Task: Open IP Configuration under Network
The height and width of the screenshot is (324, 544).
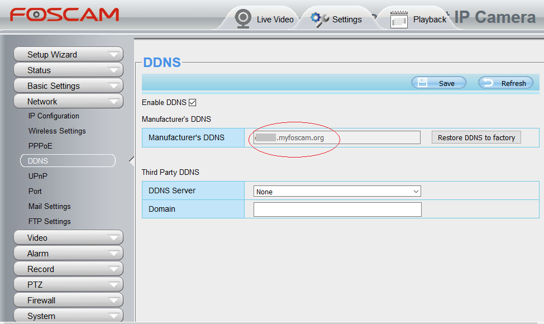Action: click(54, 116)
